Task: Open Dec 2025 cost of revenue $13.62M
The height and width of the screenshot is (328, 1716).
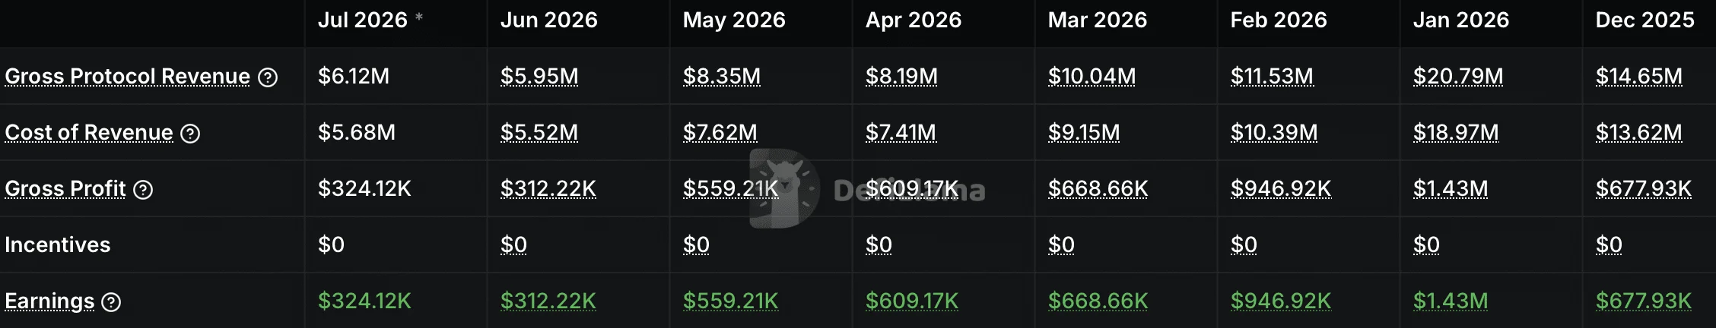Action: point(1639,132)
